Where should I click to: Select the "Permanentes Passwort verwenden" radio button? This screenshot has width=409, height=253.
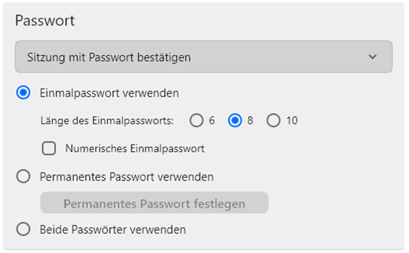click(23, 177)
